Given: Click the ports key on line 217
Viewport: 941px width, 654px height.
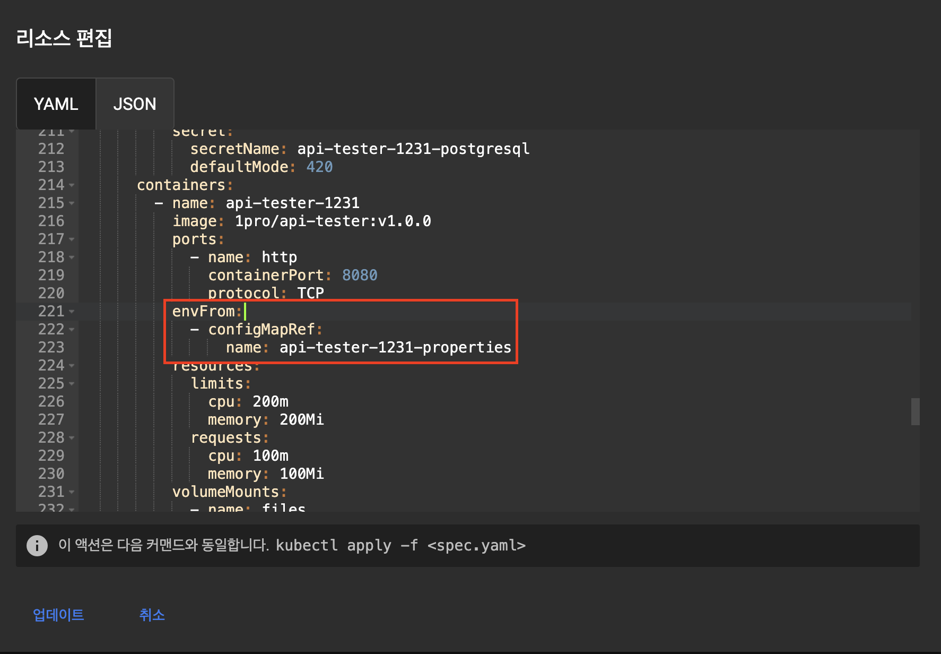Looking at the screenshot, I should (x=194, y=239).
